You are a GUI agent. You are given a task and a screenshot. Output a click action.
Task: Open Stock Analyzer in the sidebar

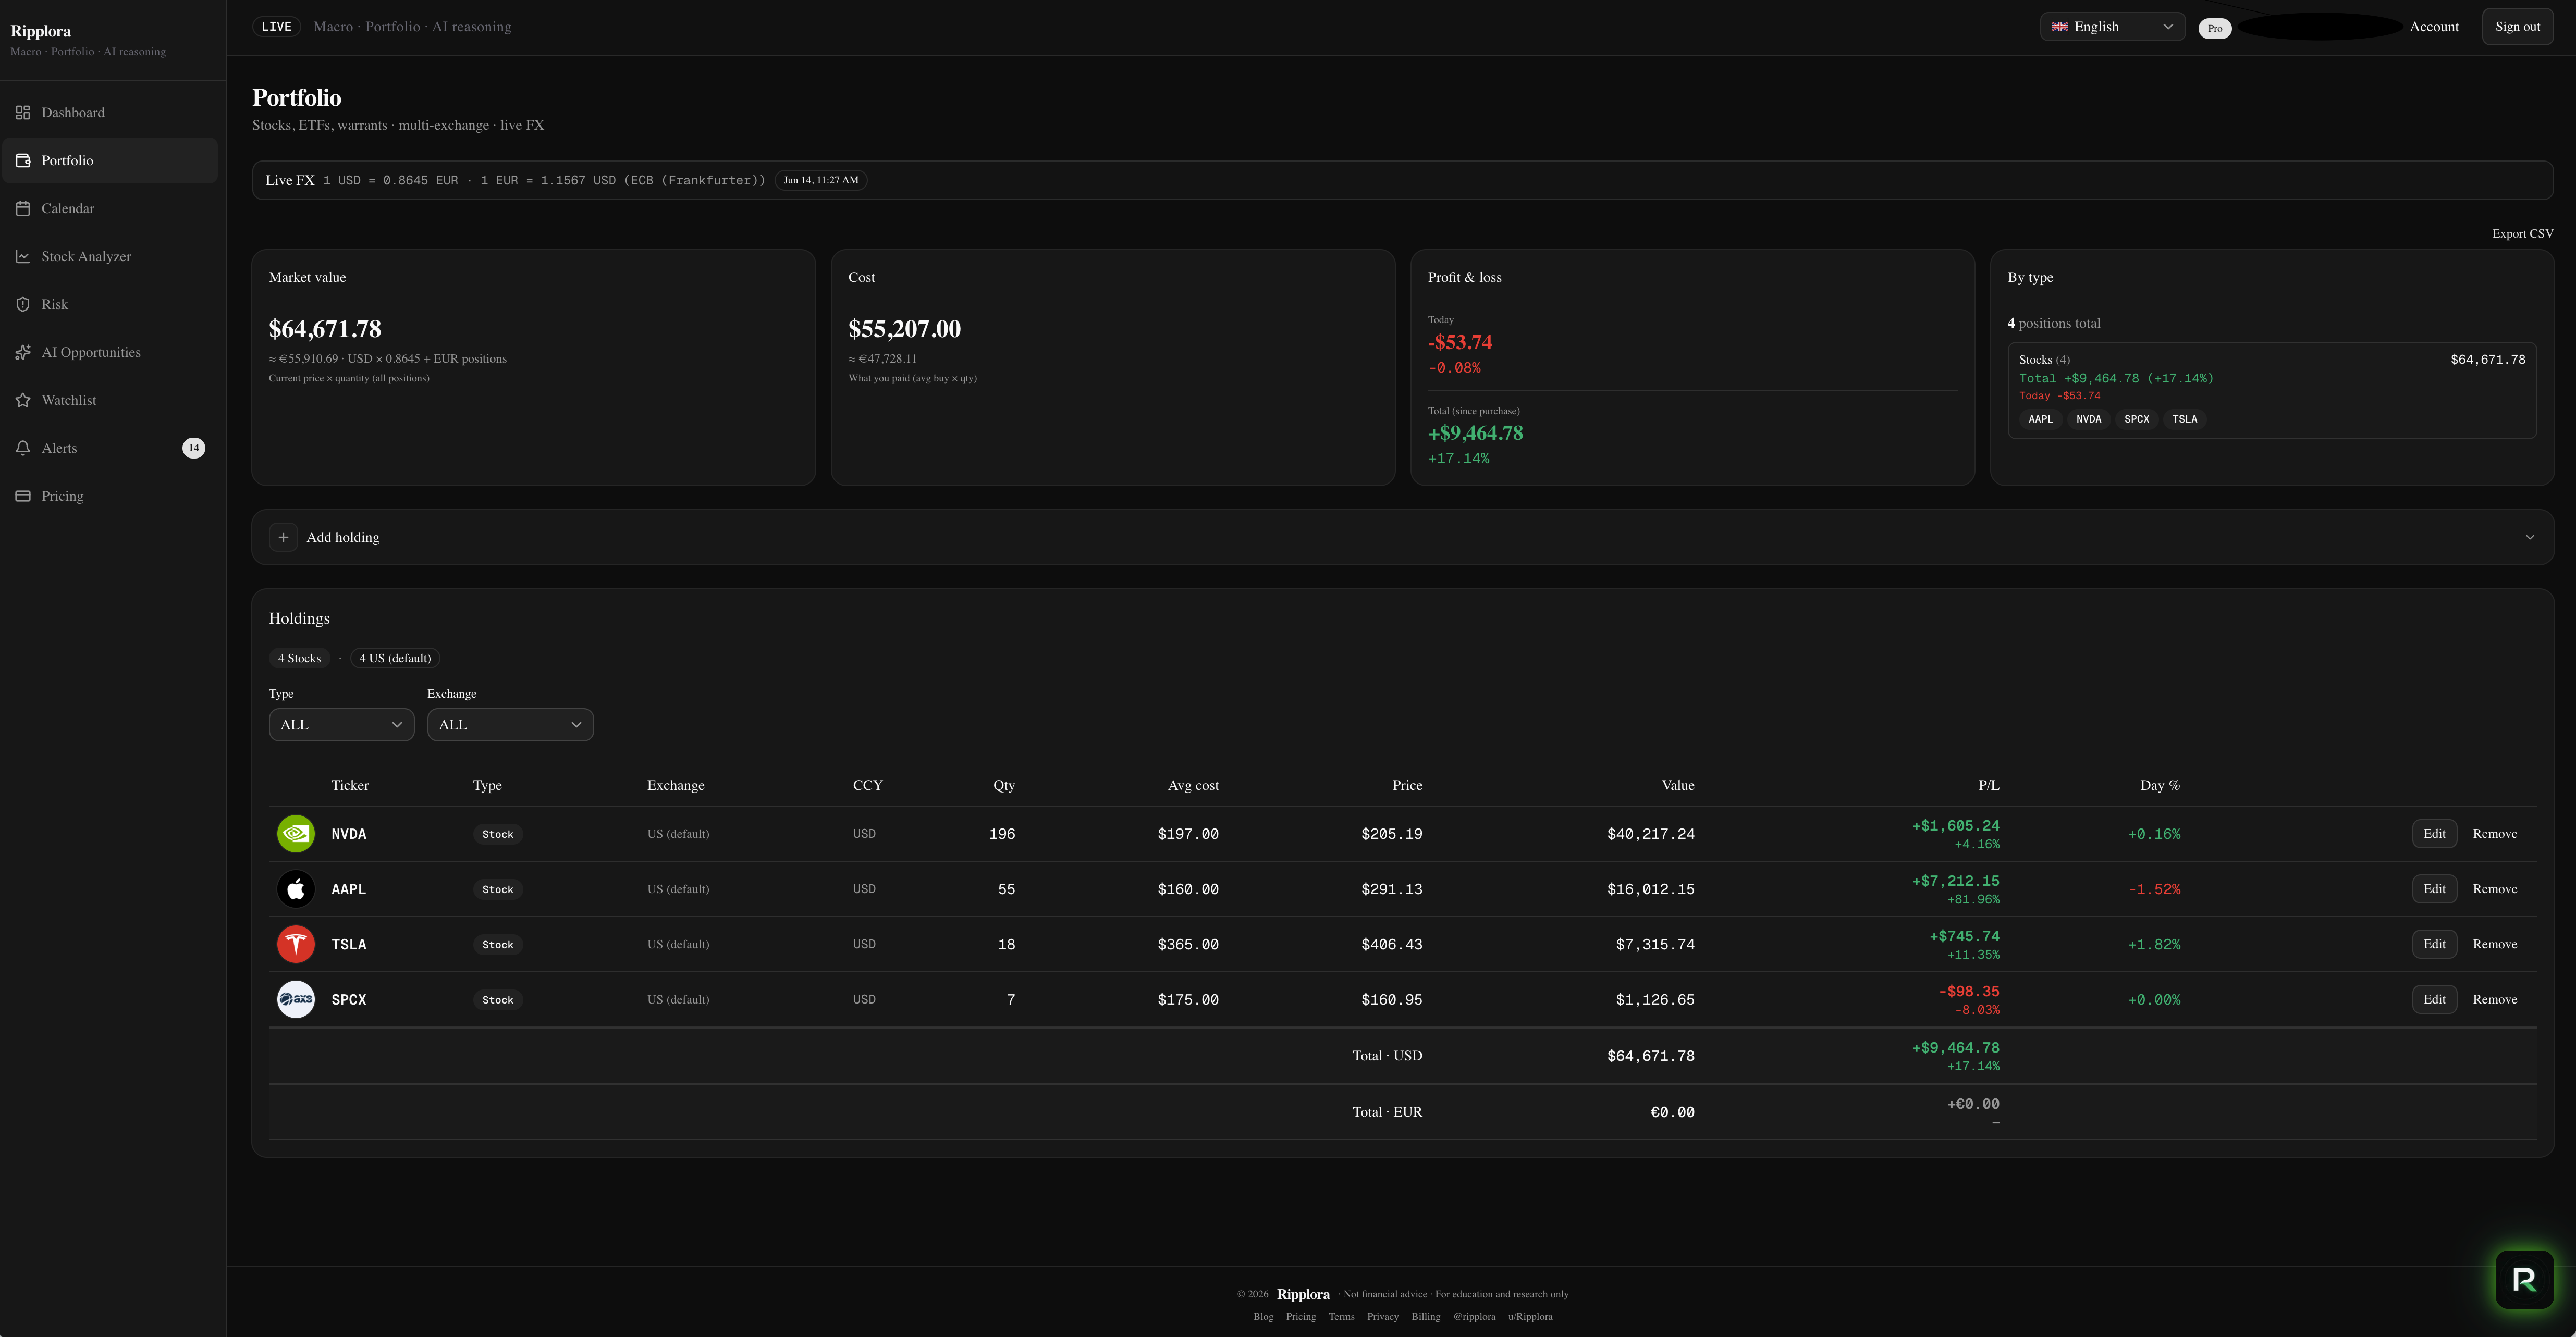tap(110, 257)
